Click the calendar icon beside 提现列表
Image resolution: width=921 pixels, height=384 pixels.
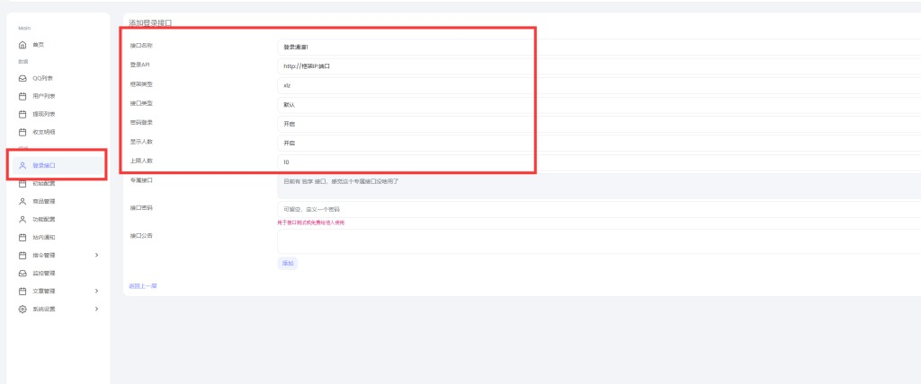(x=22, y=114)
